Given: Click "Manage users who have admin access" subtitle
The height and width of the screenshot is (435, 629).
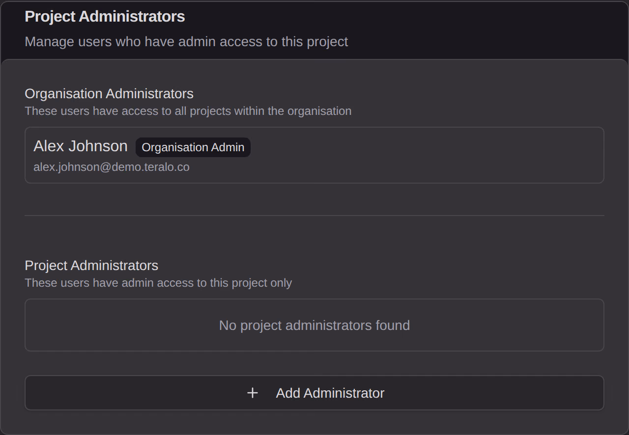Looking at the screenshot, I should tap(186, 42).
